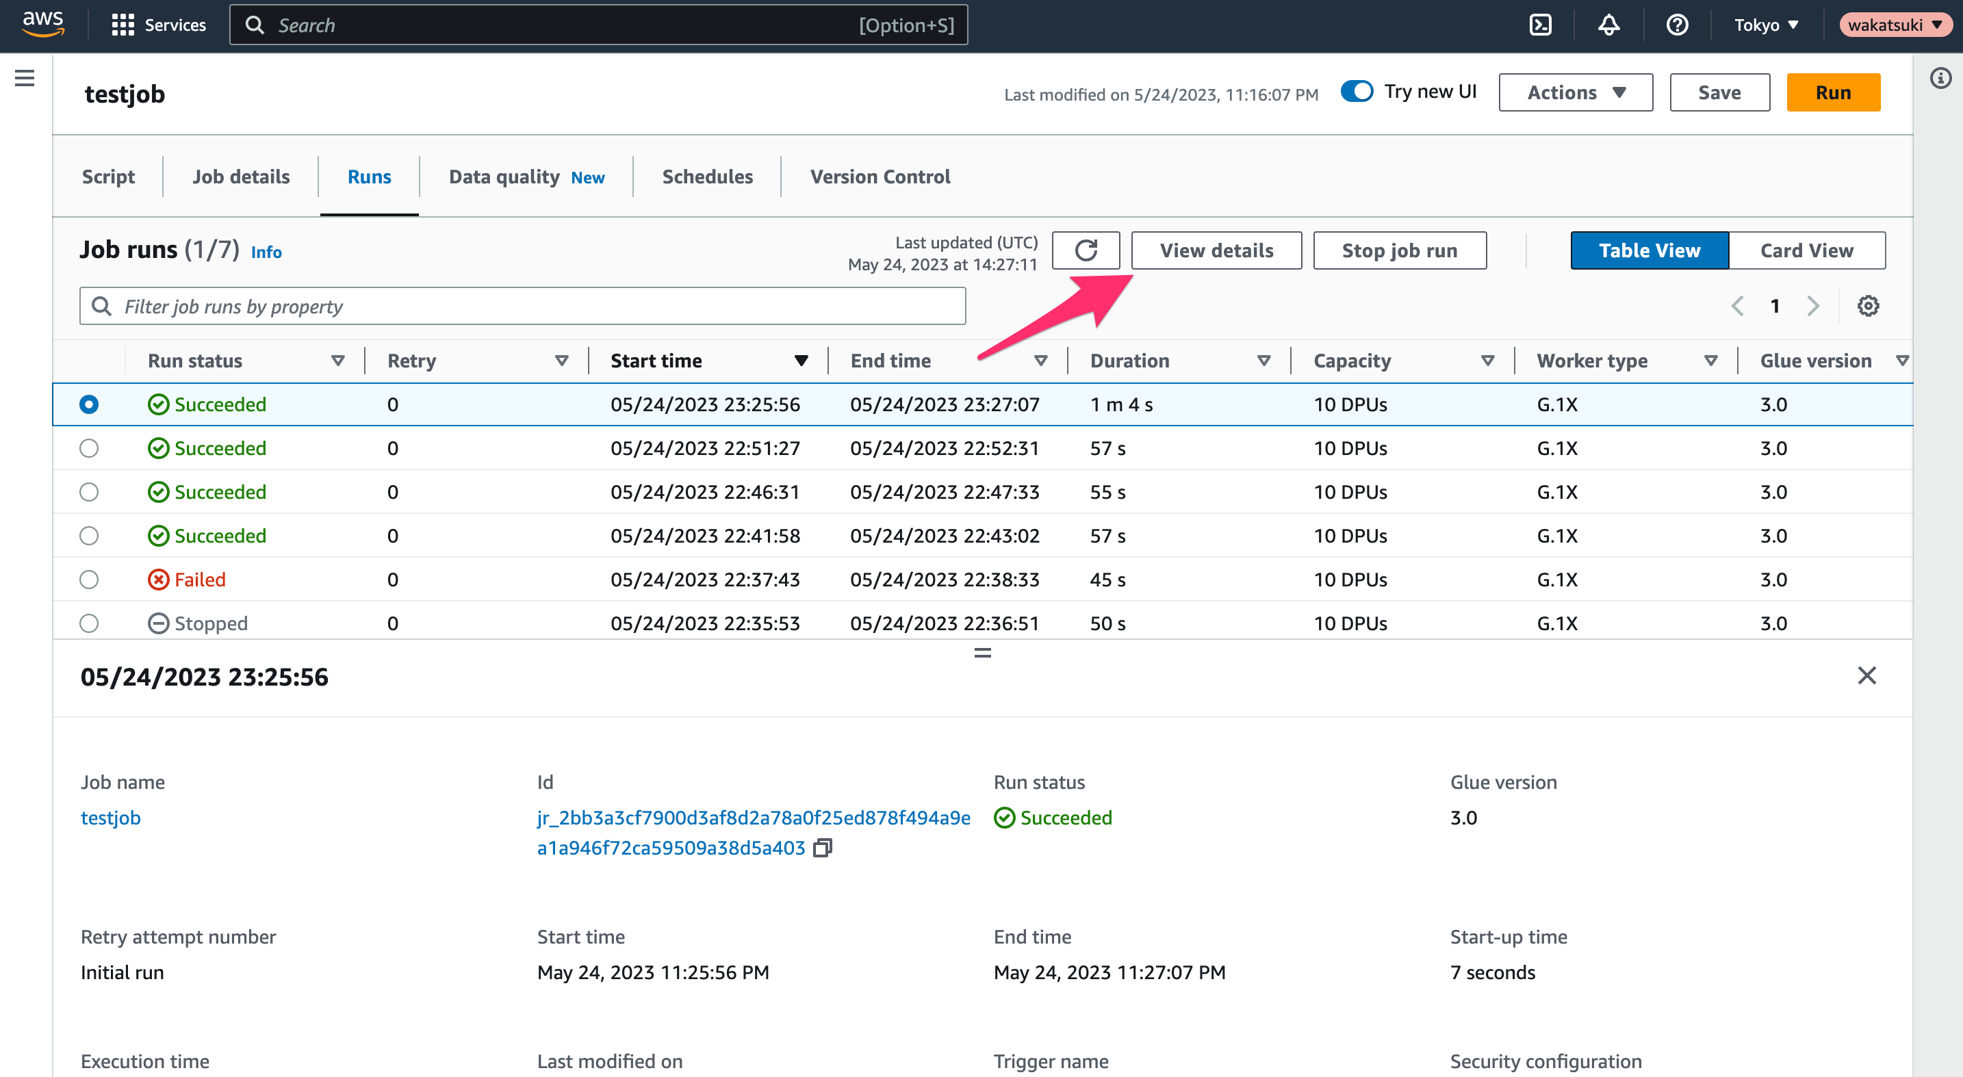Close the run details panel
1963x1077 pixels.
(x=1866, y=675)
